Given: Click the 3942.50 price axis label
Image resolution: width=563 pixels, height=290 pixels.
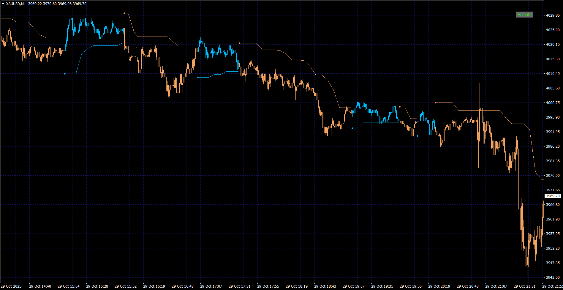Looking at the screenshot, I should [x=553, y=278].
